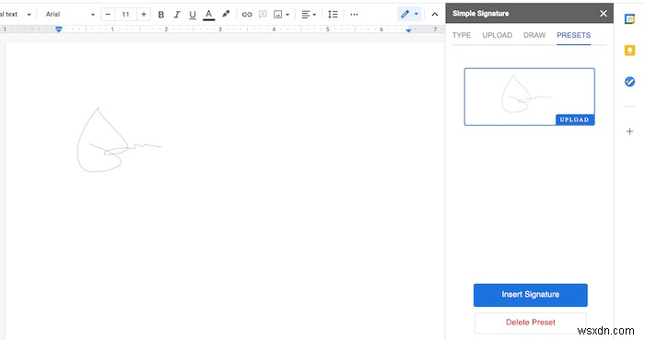Open the text color picker
The width and height of the screenshot is (645, 340).
[209, 15]
